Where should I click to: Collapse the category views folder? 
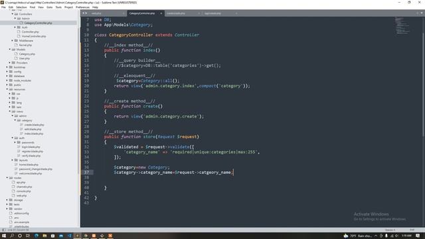click(15, 120)
